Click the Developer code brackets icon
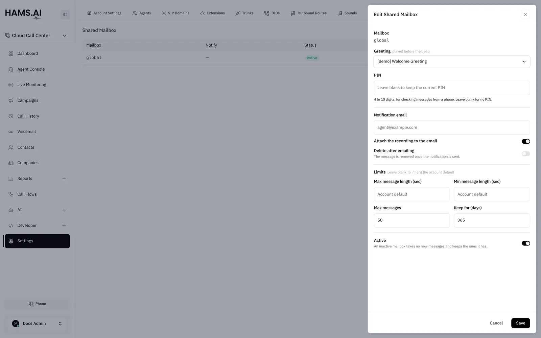Image resolution: width=541 pixels, height=338 pixels. click(x=11, y=225)
